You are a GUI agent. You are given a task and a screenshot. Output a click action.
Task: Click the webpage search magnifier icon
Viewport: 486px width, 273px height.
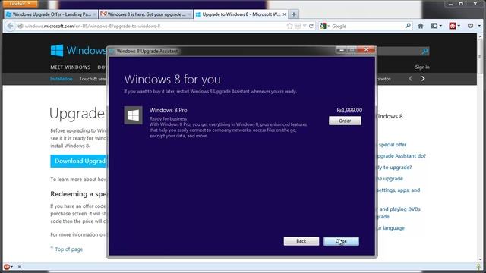pos(425,51)
